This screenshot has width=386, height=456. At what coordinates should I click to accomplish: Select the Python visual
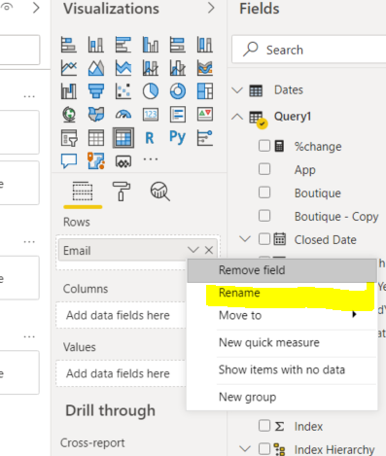pyautogui.click(x=177, y=137)
